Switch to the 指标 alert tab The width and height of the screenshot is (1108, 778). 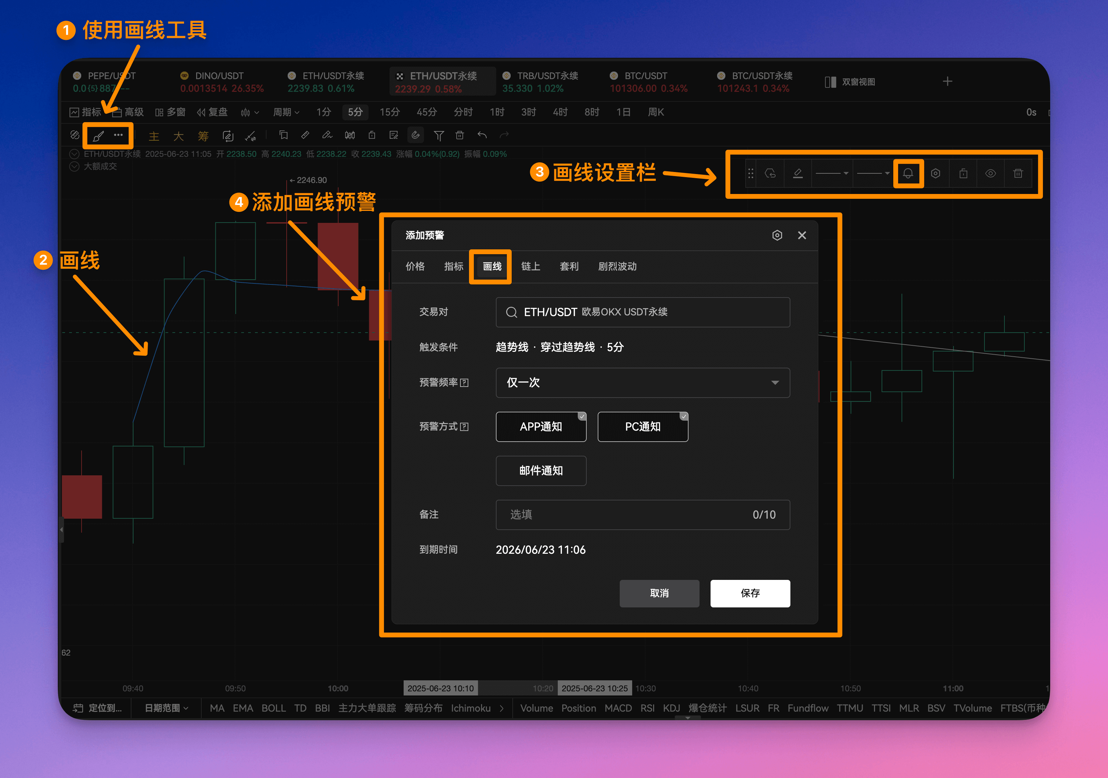pyautogui.click(x=454, y=267)
